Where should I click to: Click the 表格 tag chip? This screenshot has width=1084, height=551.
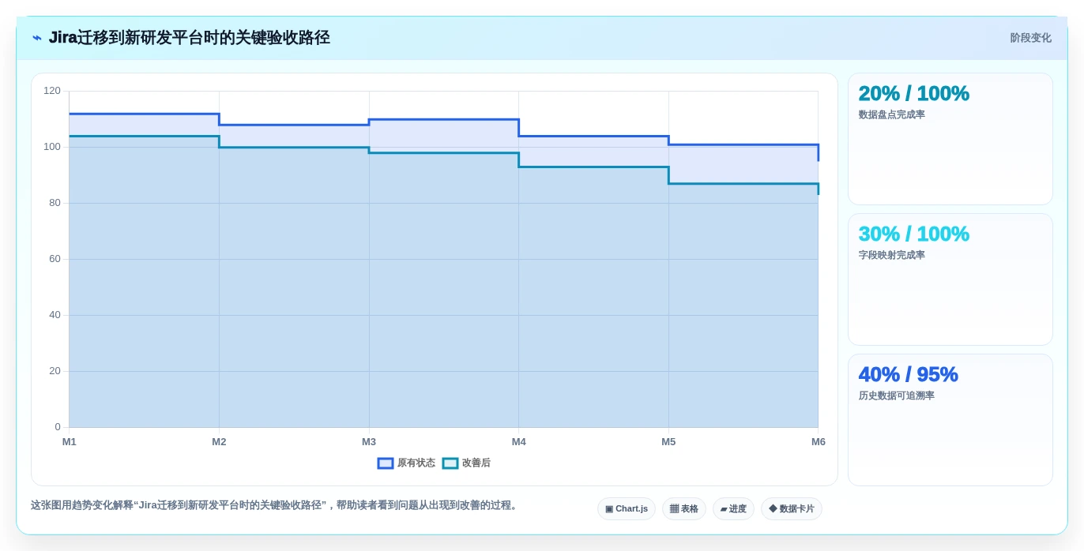coord(684,509)
